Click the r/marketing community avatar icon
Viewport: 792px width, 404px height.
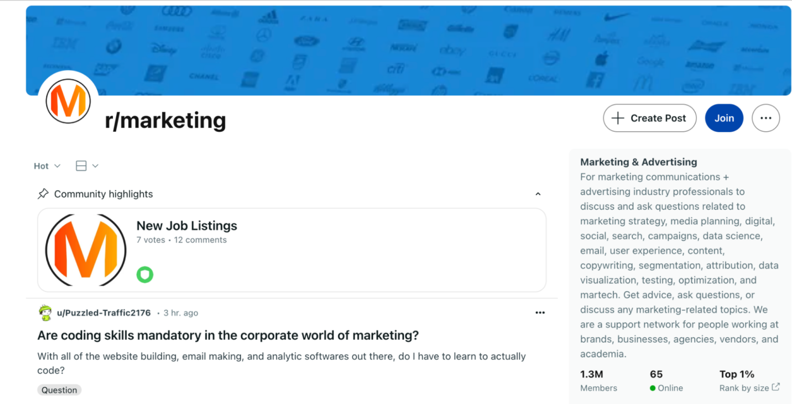click(x=68, y=101)
